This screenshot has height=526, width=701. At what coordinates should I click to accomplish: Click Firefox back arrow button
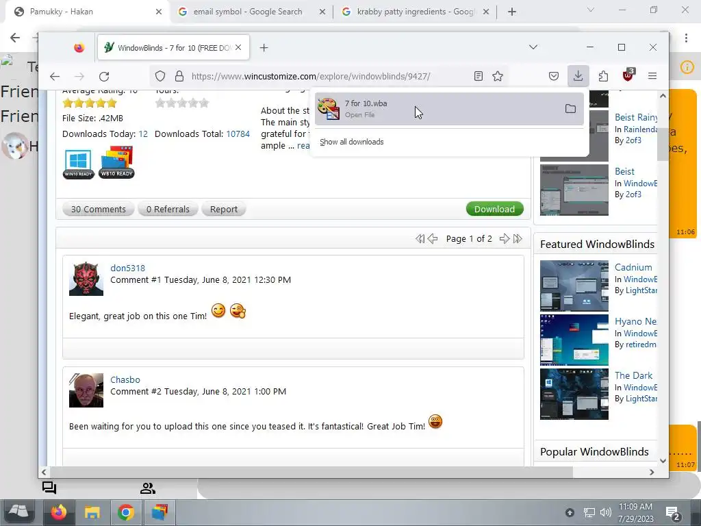(x=55, y=77)
